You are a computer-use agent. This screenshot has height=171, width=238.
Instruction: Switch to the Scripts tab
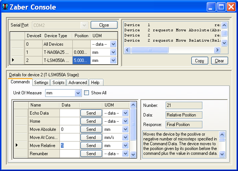click(58, 83)
